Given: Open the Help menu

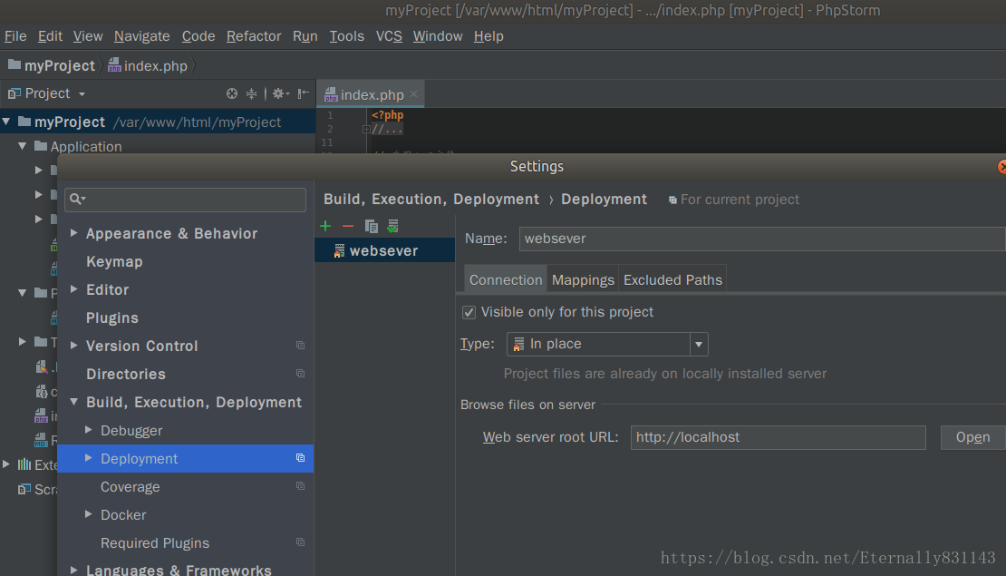Looking at the screenshot, I should [x=488, y=36].
